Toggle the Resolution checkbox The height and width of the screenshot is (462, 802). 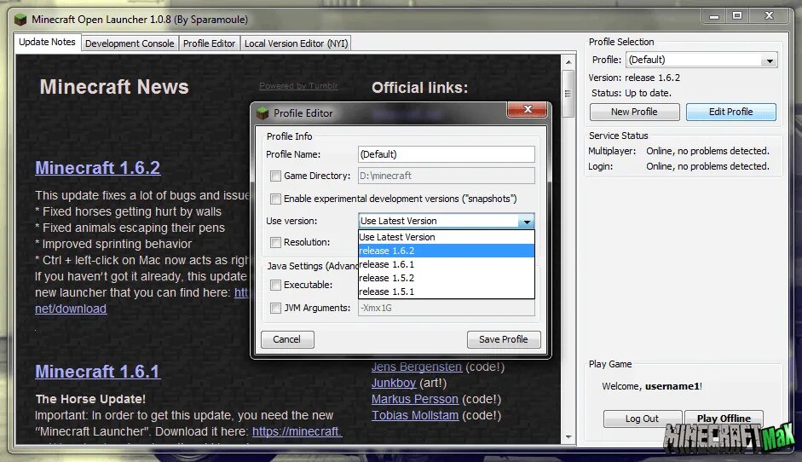point(275,242)
